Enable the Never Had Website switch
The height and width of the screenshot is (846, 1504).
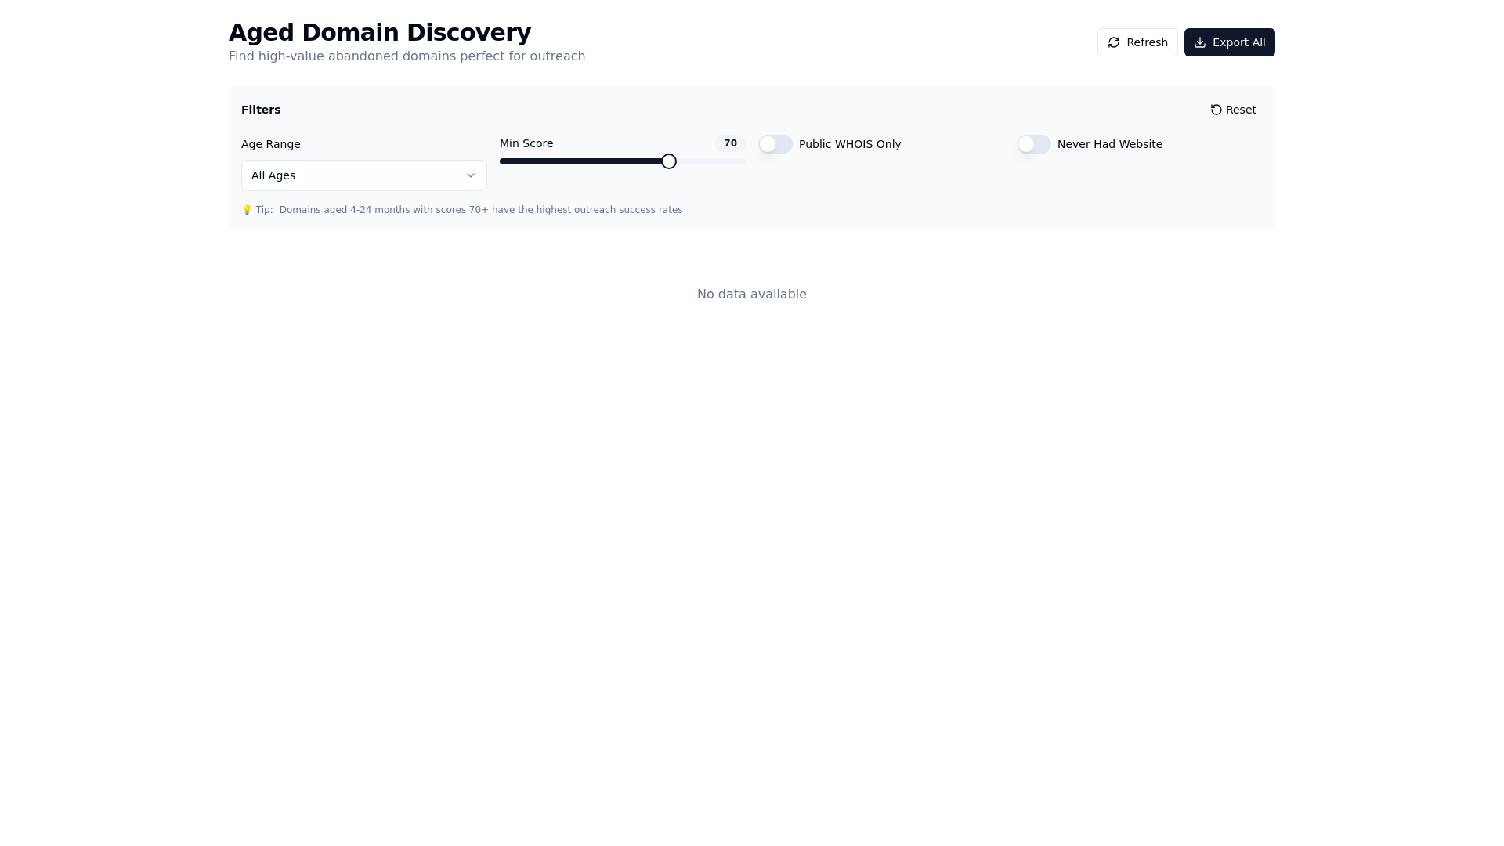point(1034,144)
